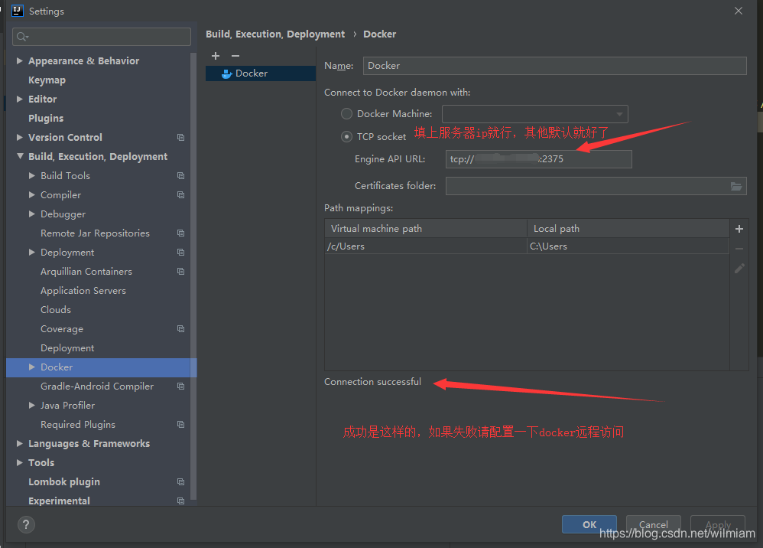The height and width of the screenshot is (548, 763).
Task: Click project-level icon next to Lombok plugin
Action: 181,481
